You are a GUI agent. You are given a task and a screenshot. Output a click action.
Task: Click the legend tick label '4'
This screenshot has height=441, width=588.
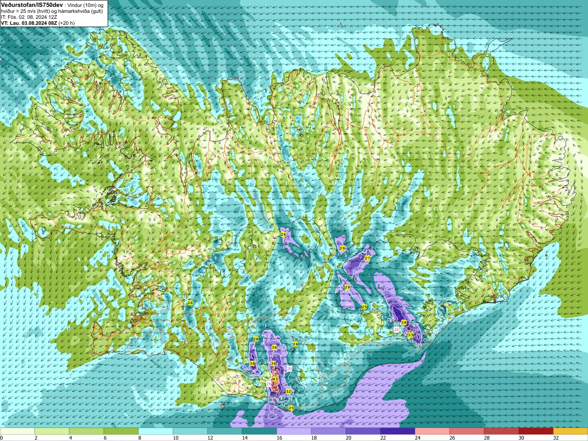pos(69,438)
